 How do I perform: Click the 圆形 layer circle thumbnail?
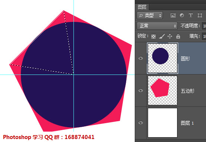[163, 58]
